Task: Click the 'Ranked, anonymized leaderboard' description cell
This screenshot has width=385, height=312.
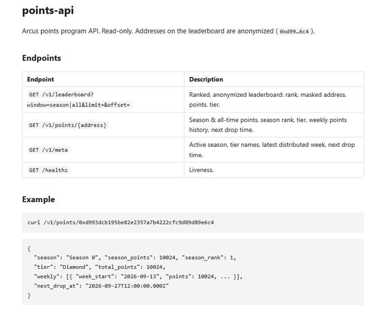Action: coord(274,100)
